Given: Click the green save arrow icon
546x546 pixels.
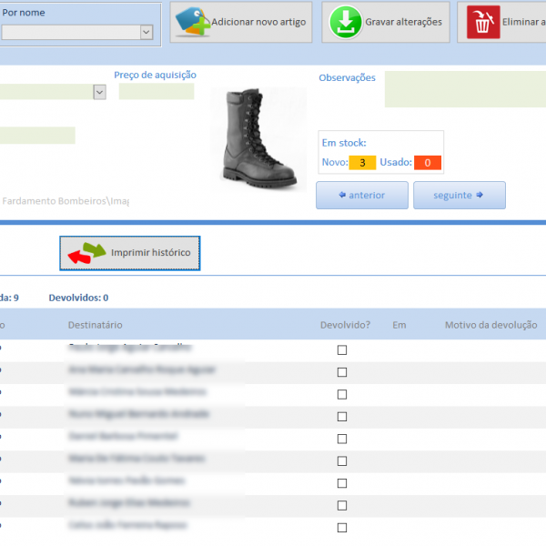Looking at the screenshot, I should [x=346, y=22].
